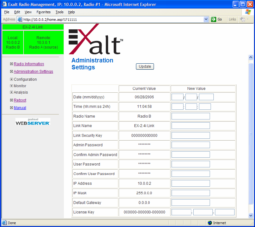The height and width of the screenshot is (227, 255).
Task: Click the EX-2.4i Link green header
Action: pos(33,27)
